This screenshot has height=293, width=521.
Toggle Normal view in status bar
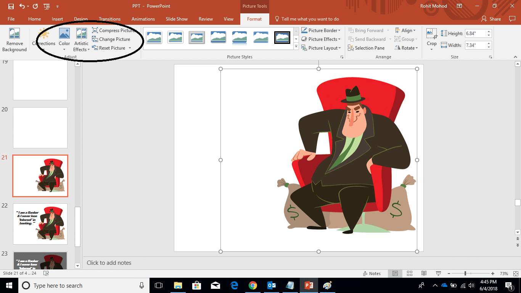tap(395, 274)
